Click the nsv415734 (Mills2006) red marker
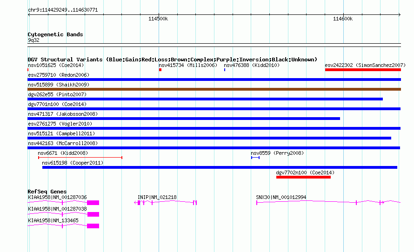Image resolution: width=414 pixels, height=252 pixels. coord(160,70)
